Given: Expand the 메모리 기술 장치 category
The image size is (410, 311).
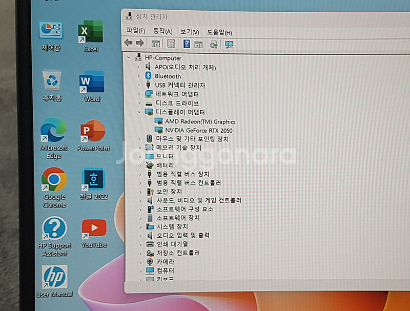Looking at the screenshot, I should pos(140,148).
